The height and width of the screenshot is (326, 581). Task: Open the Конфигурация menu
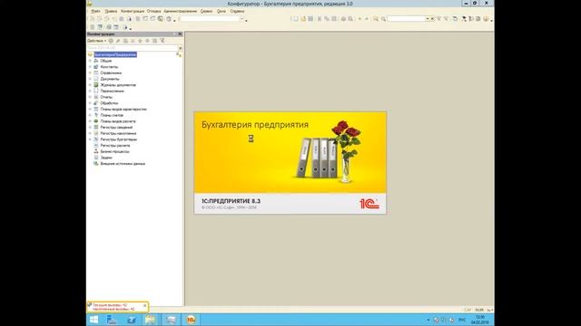coord(133,11)
